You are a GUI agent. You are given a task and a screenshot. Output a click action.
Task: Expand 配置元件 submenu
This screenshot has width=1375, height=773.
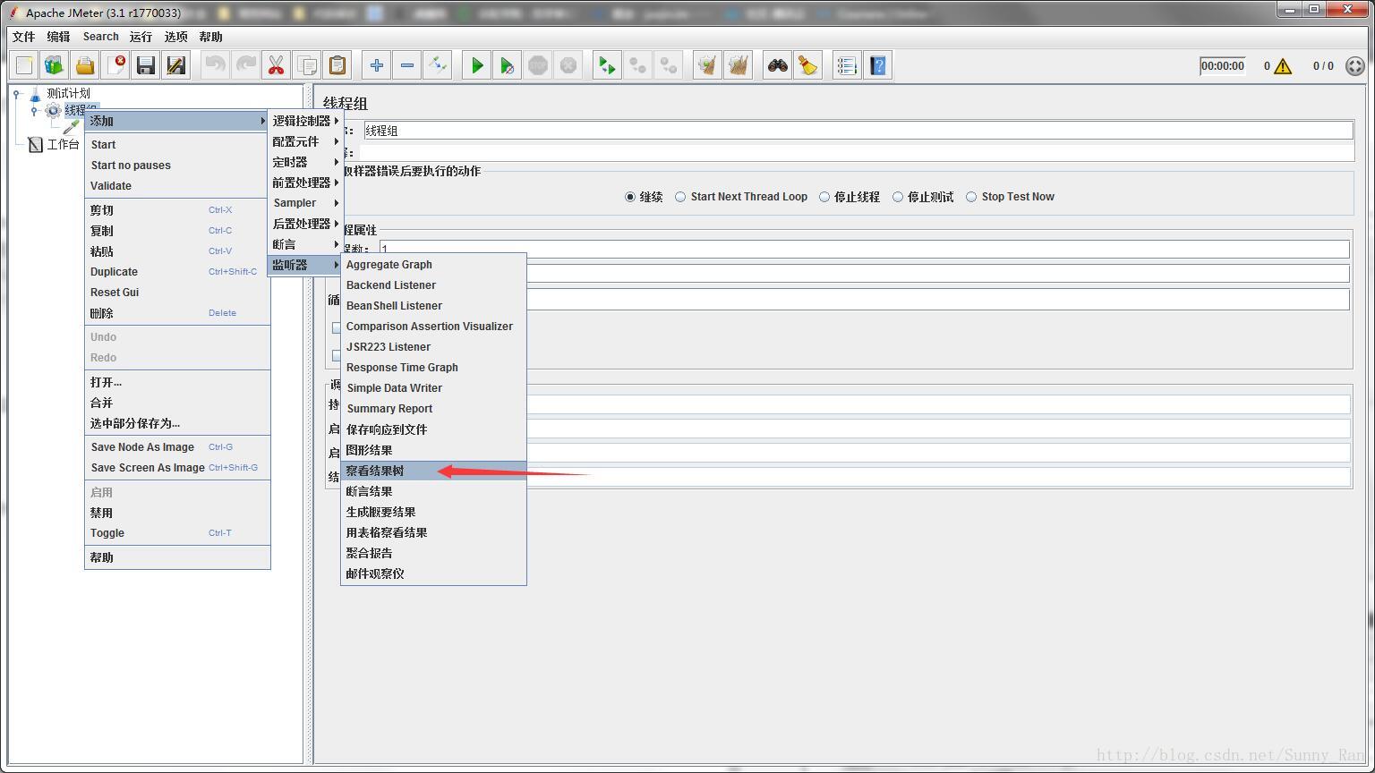305,141
